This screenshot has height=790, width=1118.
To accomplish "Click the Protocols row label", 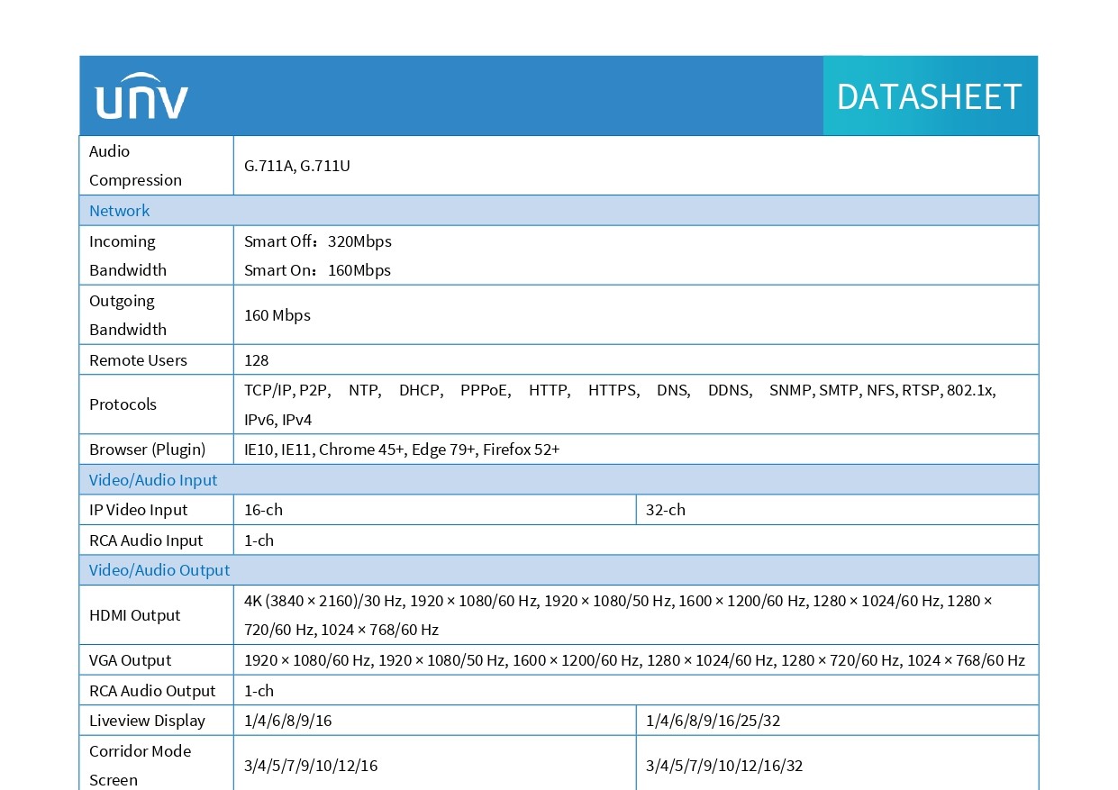I will [123, 404].
